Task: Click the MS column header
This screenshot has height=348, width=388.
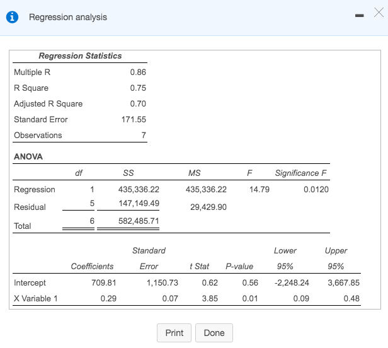Action: pyautogui.click(x=195, y=173)
